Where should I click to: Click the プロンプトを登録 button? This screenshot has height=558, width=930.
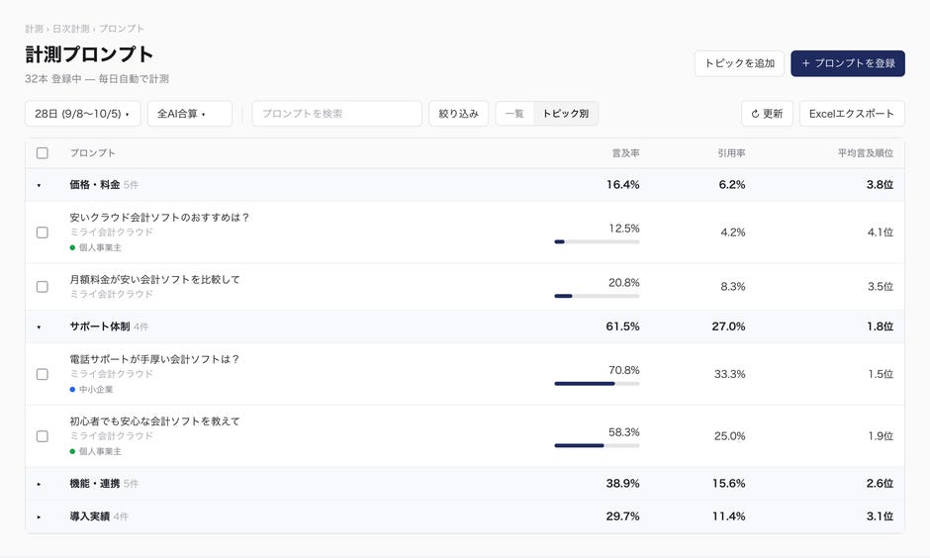848,63
